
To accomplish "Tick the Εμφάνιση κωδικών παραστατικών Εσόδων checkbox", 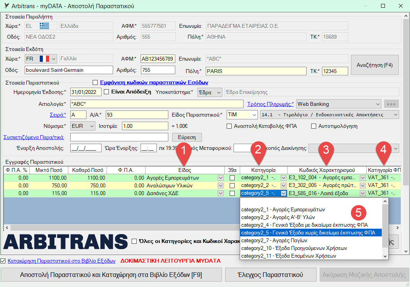I will click(95, 82).
